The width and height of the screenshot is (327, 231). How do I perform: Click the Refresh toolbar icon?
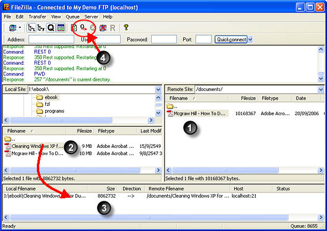[x=74, y=28]
